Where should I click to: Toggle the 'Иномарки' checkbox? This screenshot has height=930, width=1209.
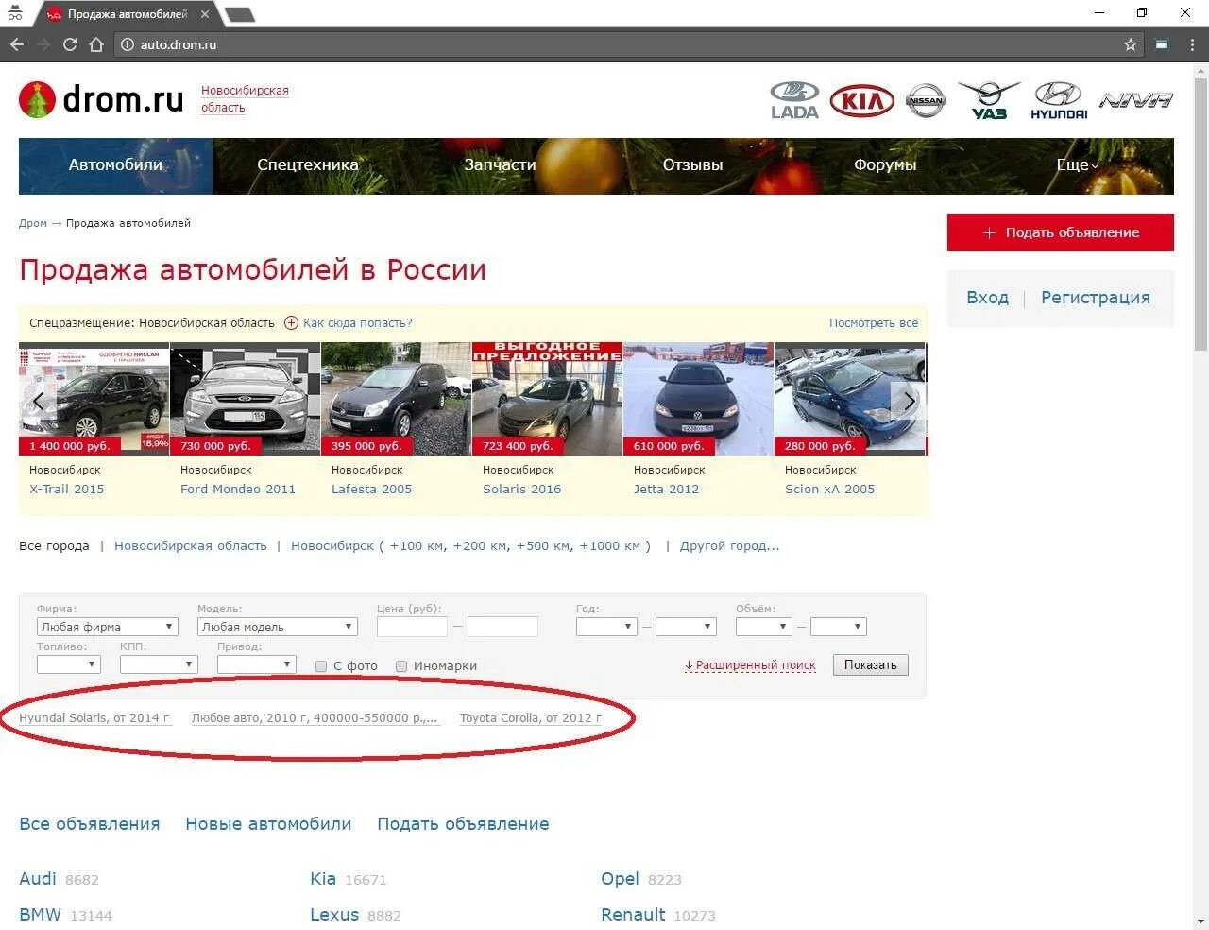[x=401, y=666]
